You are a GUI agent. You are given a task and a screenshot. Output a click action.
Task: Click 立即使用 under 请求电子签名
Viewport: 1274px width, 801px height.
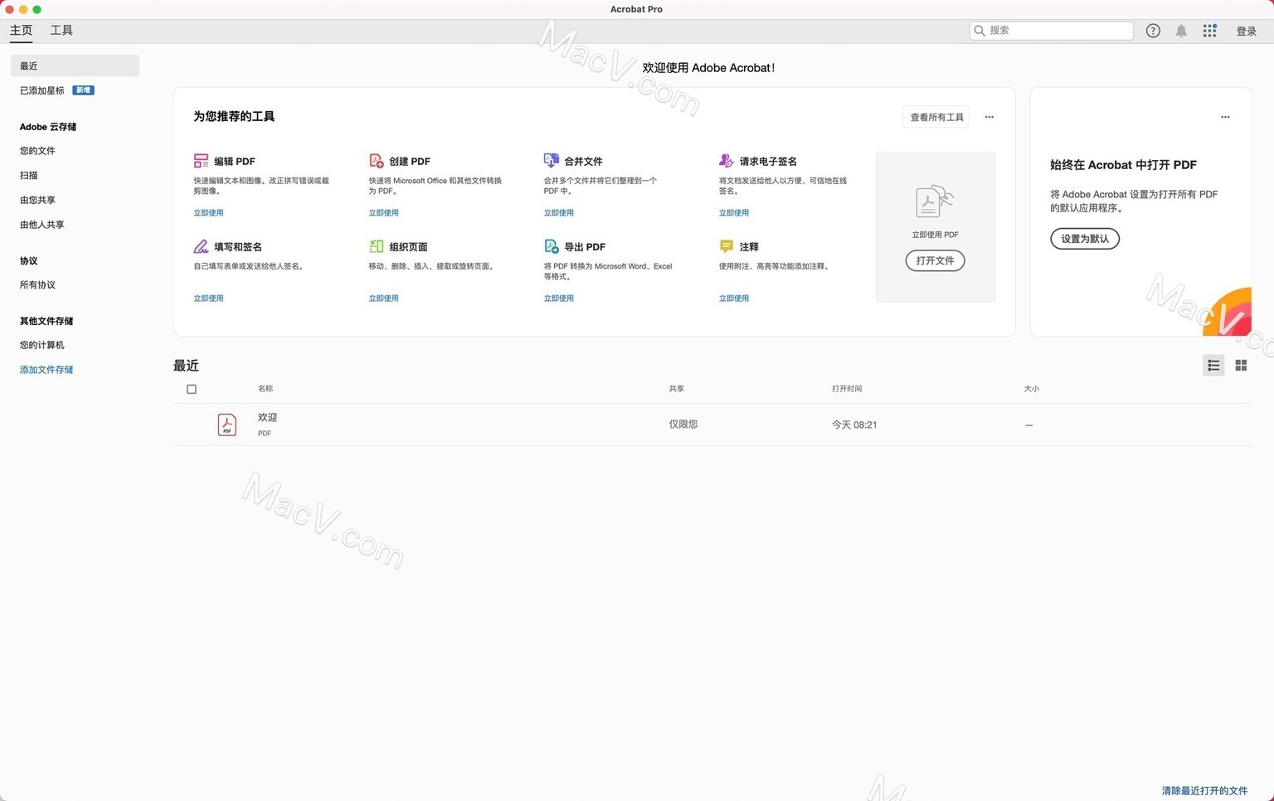tap(733, 213)
